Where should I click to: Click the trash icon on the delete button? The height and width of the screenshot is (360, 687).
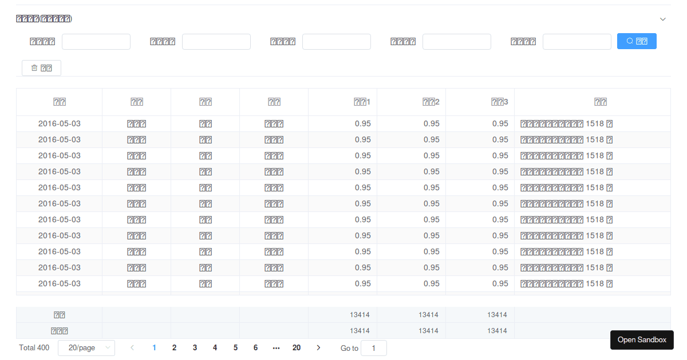click(34, 67)
